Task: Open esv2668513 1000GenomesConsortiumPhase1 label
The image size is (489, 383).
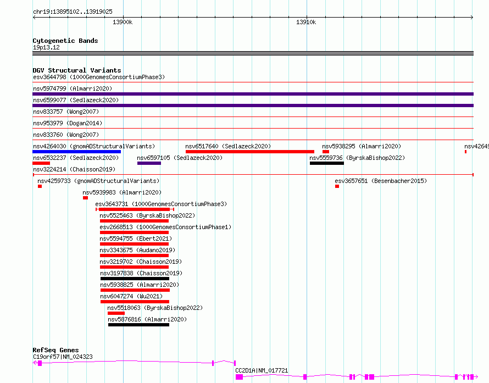Action: point(165,227)
